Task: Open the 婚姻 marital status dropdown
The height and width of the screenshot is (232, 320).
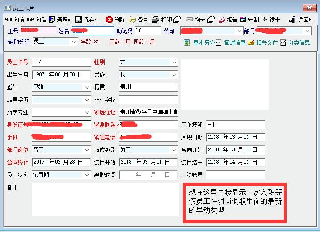Action: (87, 87)
